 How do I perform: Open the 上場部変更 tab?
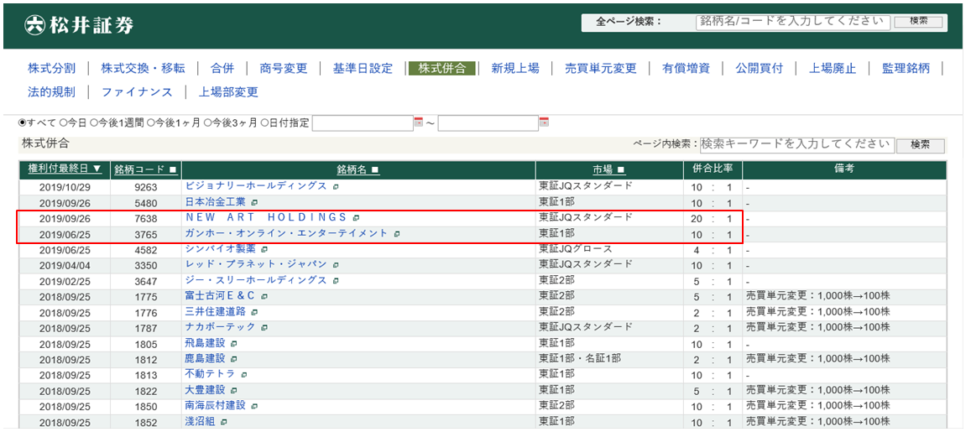coord(228,92)
